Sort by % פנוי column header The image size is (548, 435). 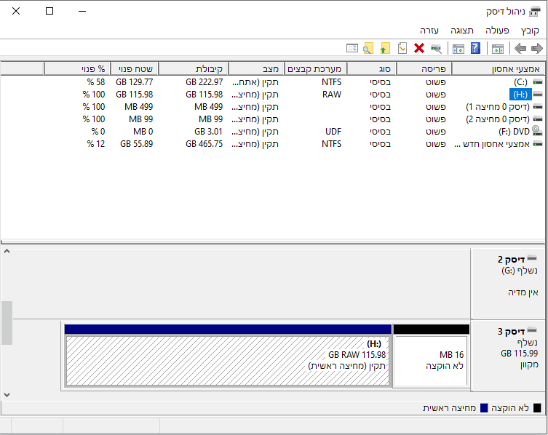click(x=77, y=68)
